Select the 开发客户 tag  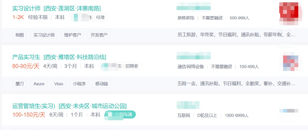click(99, 35)
